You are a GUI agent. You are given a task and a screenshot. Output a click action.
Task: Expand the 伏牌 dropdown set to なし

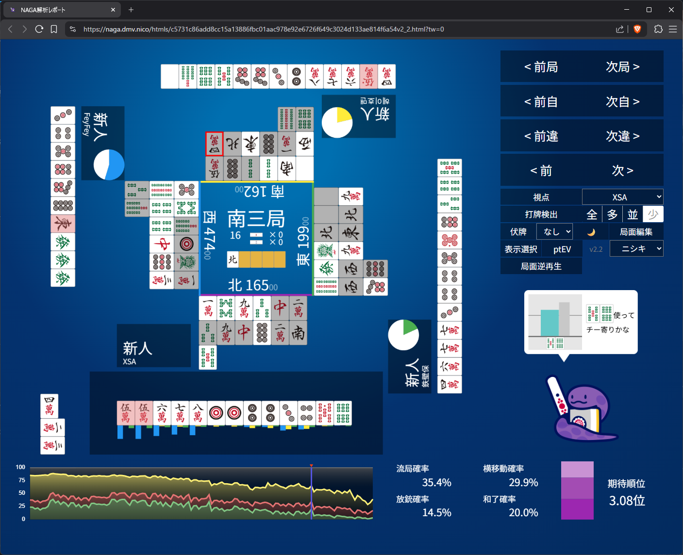click(x=554, y=232)
